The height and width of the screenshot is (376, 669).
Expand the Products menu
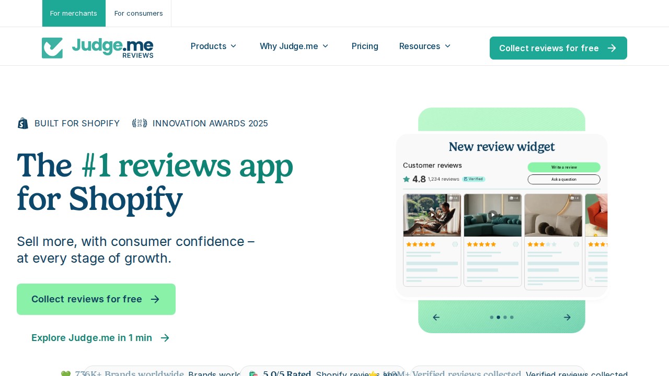click(214, 46)
